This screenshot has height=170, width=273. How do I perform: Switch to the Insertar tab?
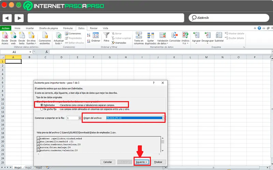point(30,28)
